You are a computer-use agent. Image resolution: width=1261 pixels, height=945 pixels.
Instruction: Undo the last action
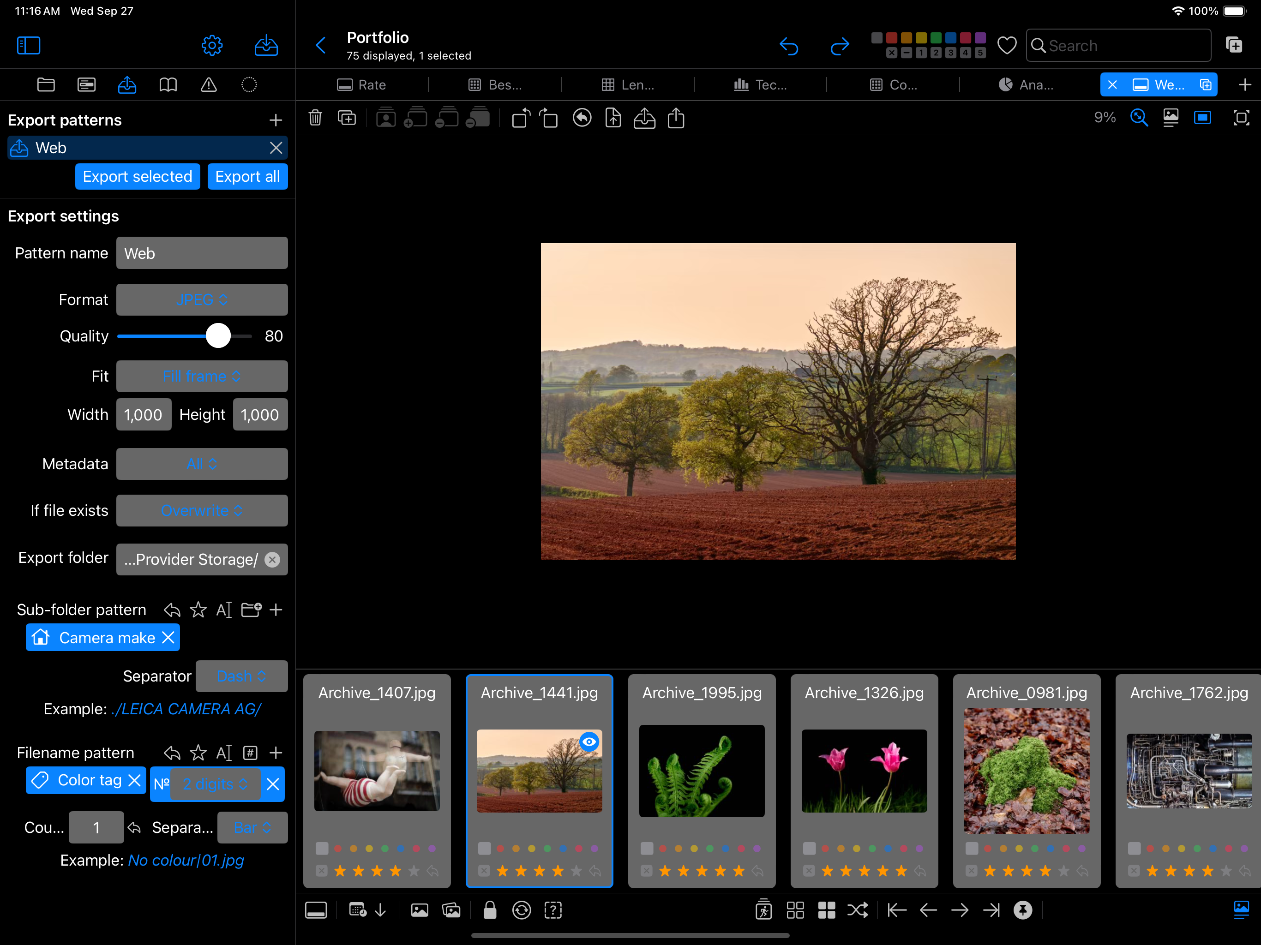(x=789, y=46)
